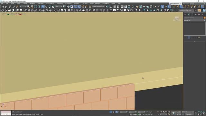Open the user account dropdown
The image size is (206, 116).
pyautogui.click(x=175, y=4)
